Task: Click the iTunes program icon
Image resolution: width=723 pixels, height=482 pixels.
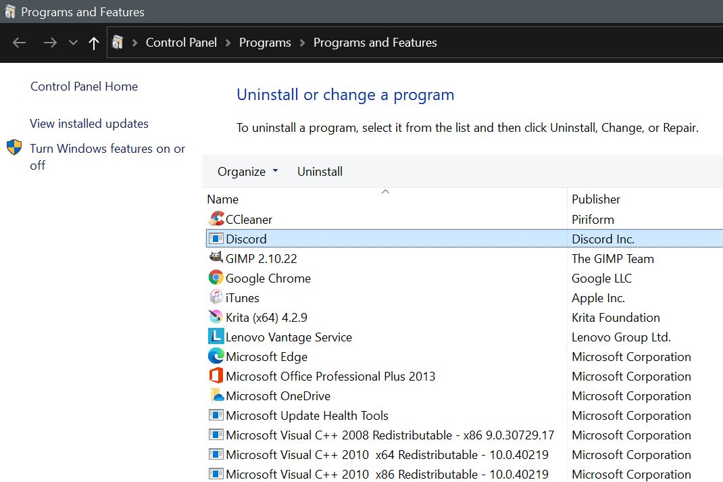Action: (x=216, y=297)
